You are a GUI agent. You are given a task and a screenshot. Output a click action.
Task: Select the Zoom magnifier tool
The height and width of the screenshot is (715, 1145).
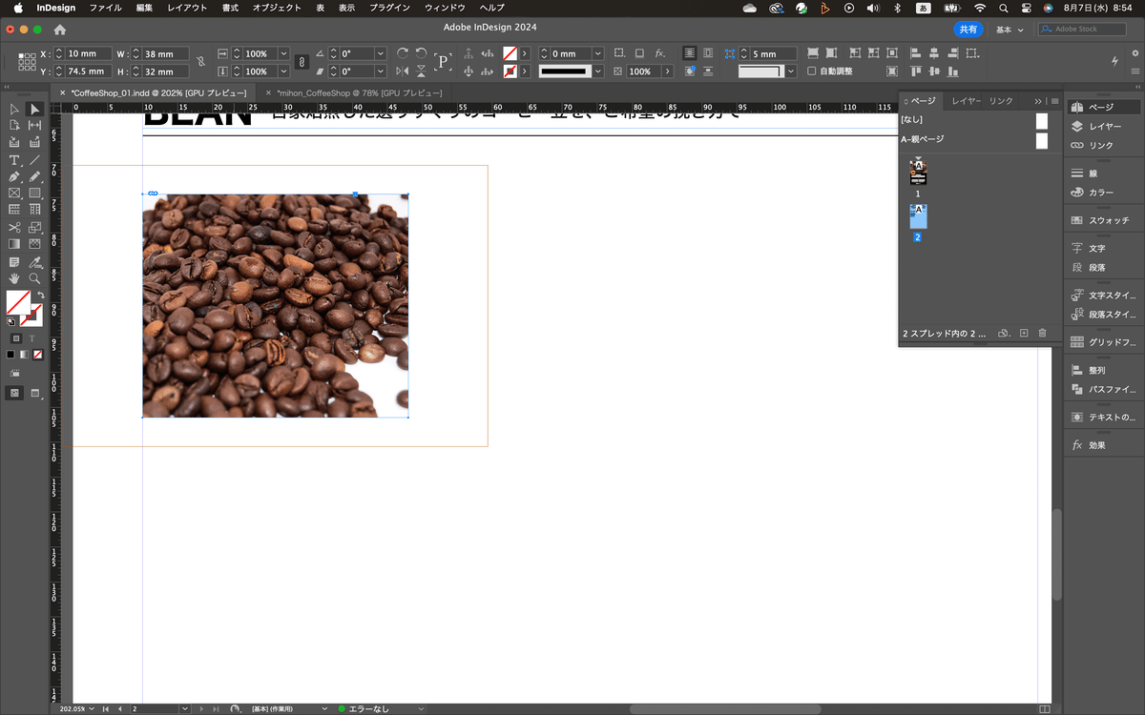pyautogui.click(x=35, y=278)
